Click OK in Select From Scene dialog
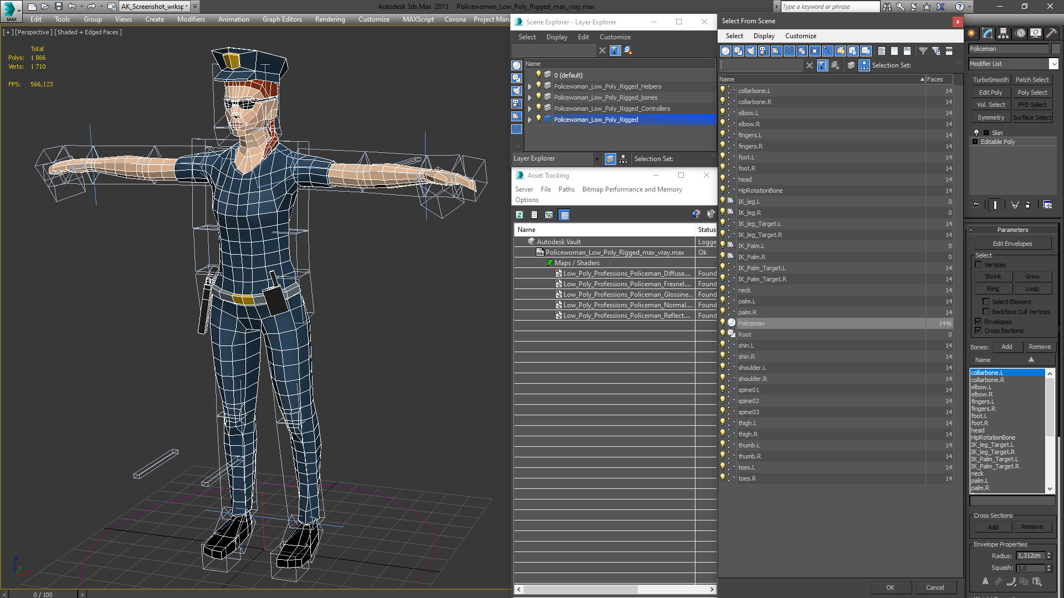 [x=890, y=587]
